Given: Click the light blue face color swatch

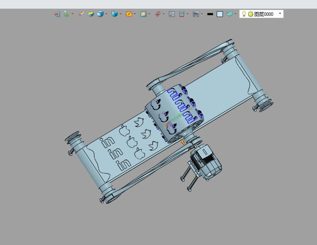Looking at the screenshot, I should (220, 14).
